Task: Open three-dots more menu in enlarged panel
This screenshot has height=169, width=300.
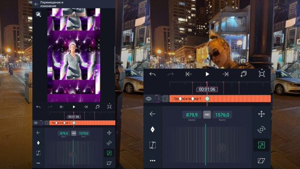Action: (152, 161)
